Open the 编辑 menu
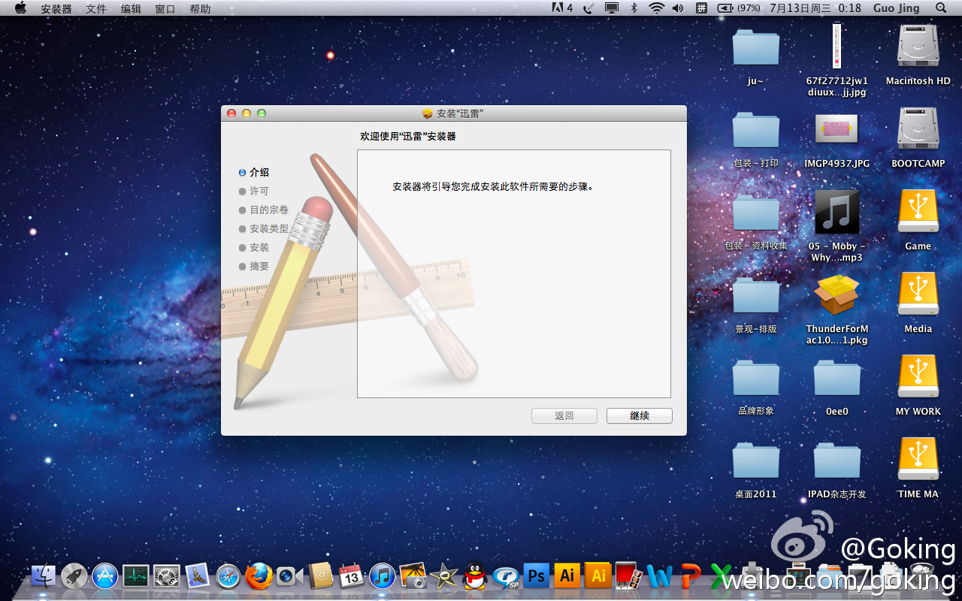Screen dimensions: 962x601 click(x=131, y=8)
